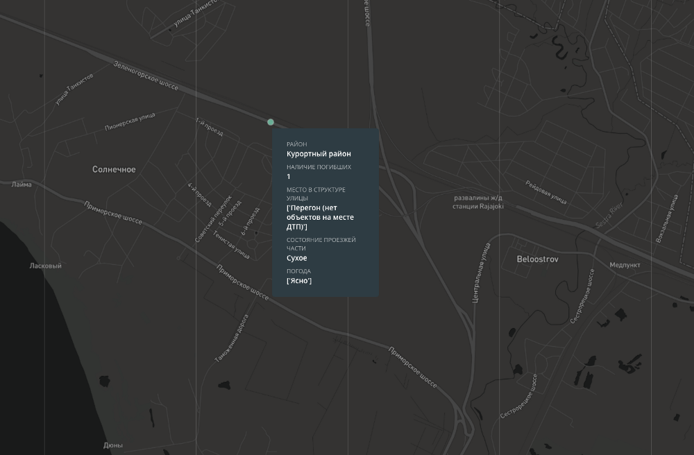Select the Курортный район value in tooltip
This screenshot has height=455, width=694.
click(319, 154)
